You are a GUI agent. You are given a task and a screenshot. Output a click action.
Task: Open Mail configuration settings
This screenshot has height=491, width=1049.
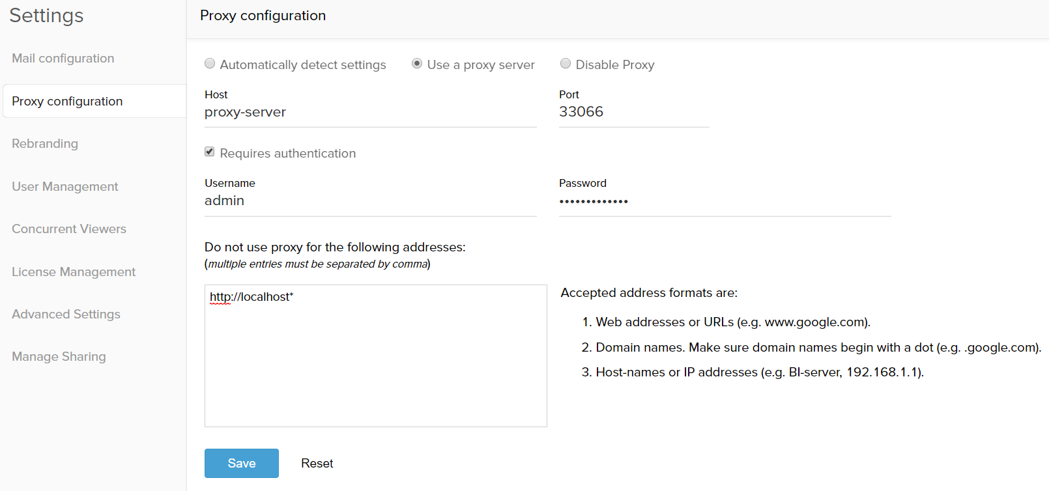[63, 59]
